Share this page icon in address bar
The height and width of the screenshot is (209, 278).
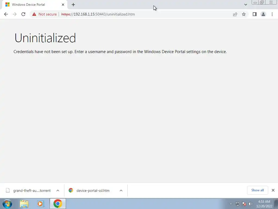pyautogui.click(x=235, y=14)
